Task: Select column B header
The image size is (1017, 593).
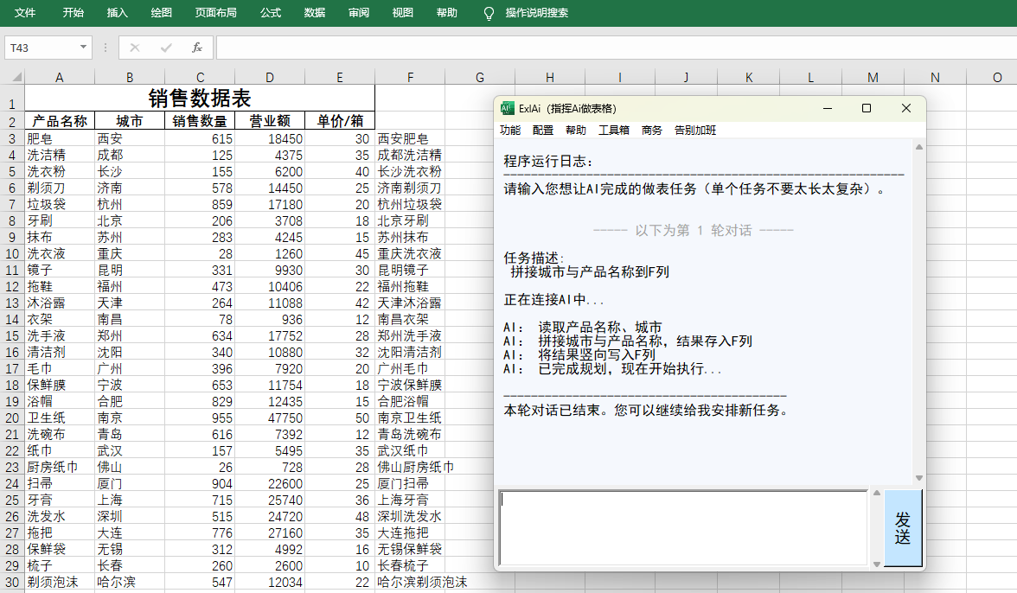Action: 130,77
